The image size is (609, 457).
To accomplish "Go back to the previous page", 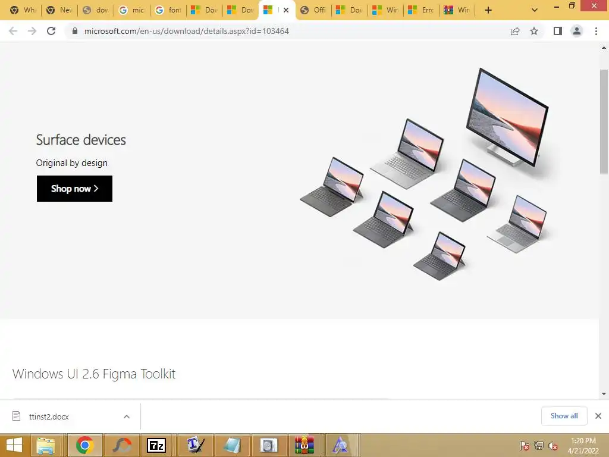I will pyautogui.click(x=13, y=31).
